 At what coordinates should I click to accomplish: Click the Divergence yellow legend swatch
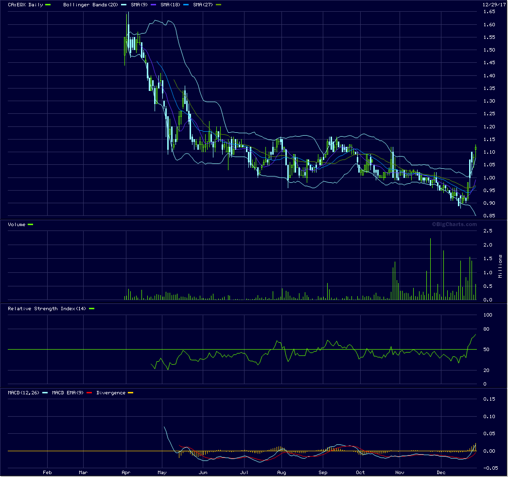(130, 392)
